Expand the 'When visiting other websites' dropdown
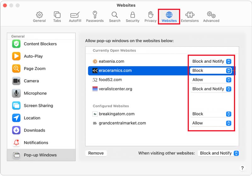This screenshot has width=252, height=176. (219, 153)
